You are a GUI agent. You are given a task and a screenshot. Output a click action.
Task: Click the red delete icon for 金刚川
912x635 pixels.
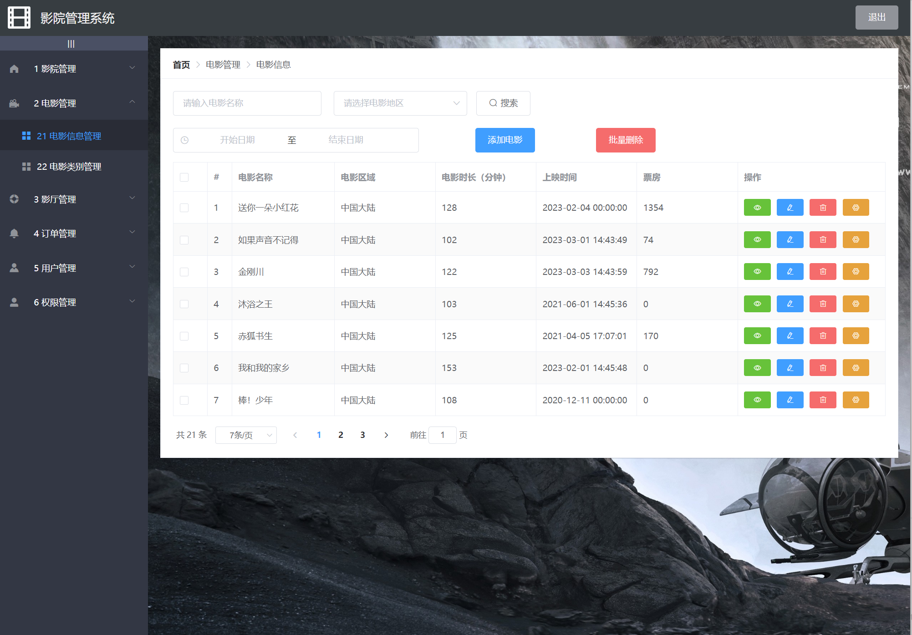pyautogui.click(x=822, y=272)
